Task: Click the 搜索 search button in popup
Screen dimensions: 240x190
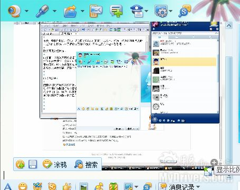Action: tap(86, 164)
